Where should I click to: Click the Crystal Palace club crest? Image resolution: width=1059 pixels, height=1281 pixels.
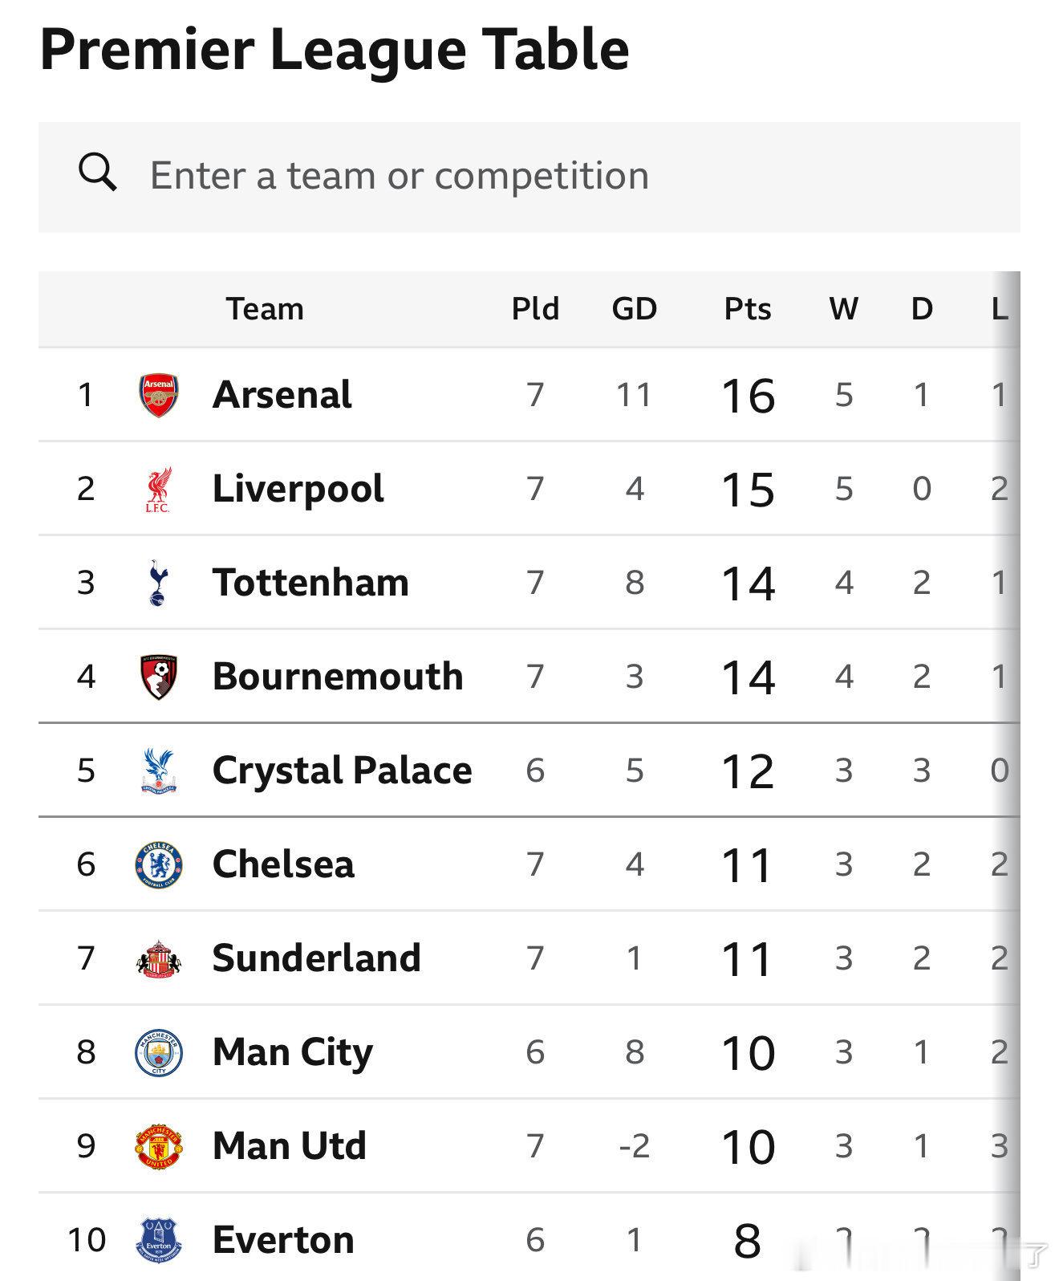tap(159, 771)
